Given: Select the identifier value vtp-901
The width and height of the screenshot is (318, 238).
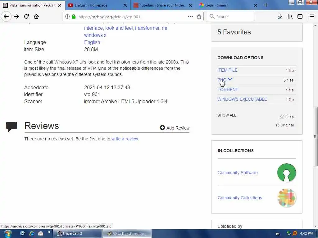Looking at the screenshot, I should click(92, 94).
